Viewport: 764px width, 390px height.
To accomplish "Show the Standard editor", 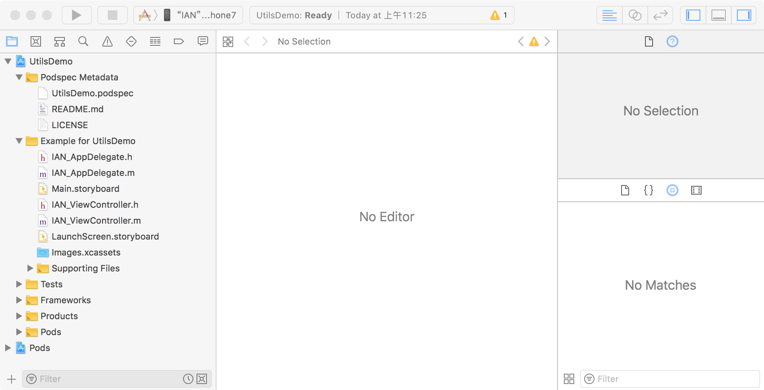I will (609, 15).
